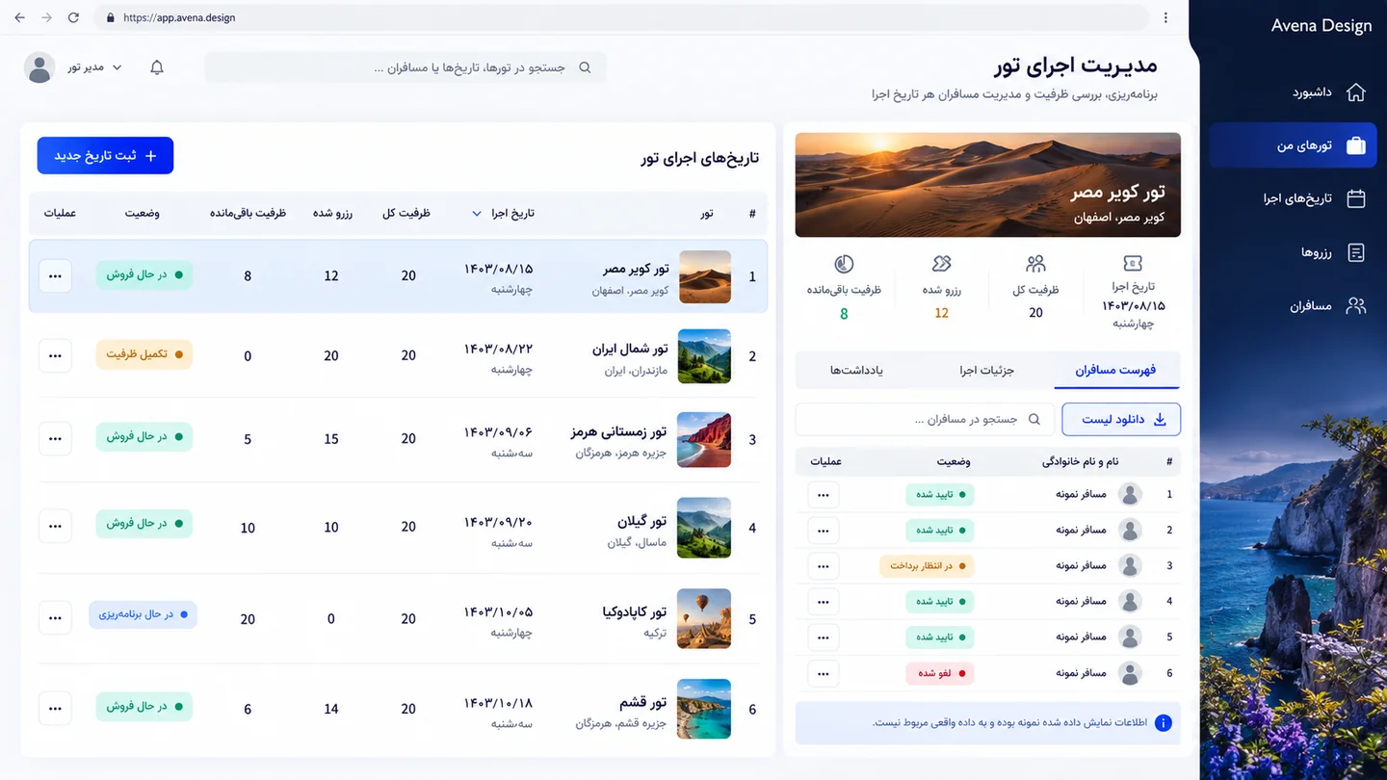Click the داشبورد home icon
This screenshot has width=1387, height=780.
pos(1355,92)
